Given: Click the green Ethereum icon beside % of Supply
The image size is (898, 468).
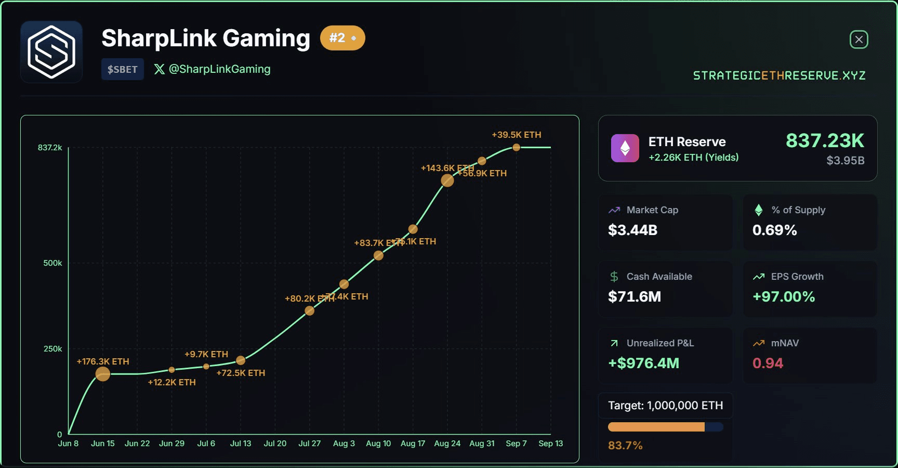Looking at the screenshot, I should click(x=759, y=210).
